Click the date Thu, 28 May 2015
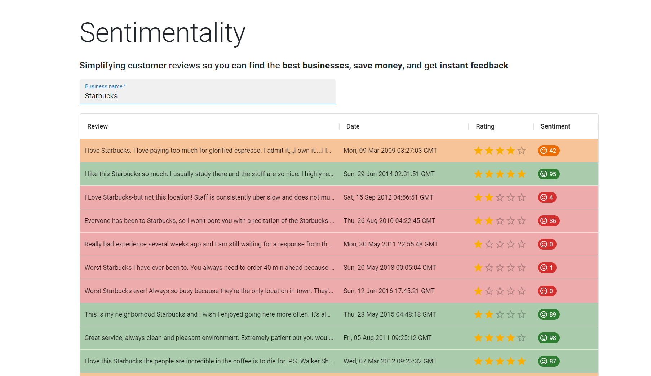 click(x=390, y=314)
